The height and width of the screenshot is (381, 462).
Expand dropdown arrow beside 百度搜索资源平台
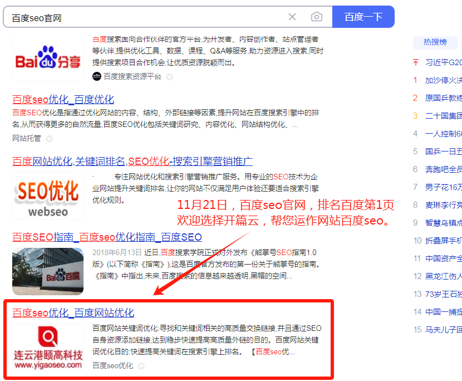coord(169,76)
